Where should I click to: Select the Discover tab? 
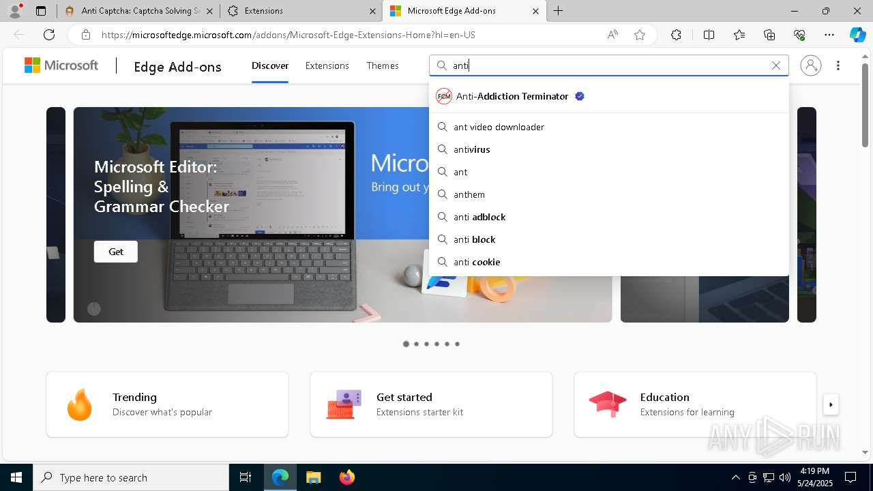pyautogui.click(x=270, y=65)
